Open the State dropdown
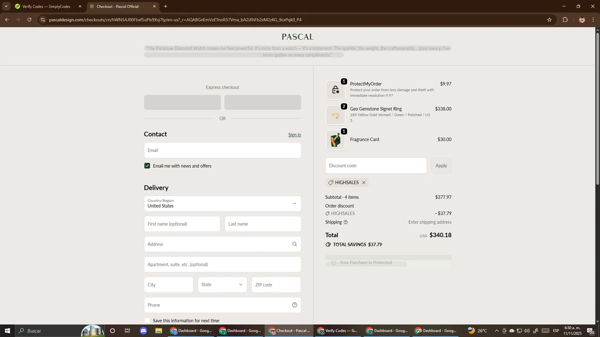The height and width of the screenshot is (337, 600). coord(222,285)
